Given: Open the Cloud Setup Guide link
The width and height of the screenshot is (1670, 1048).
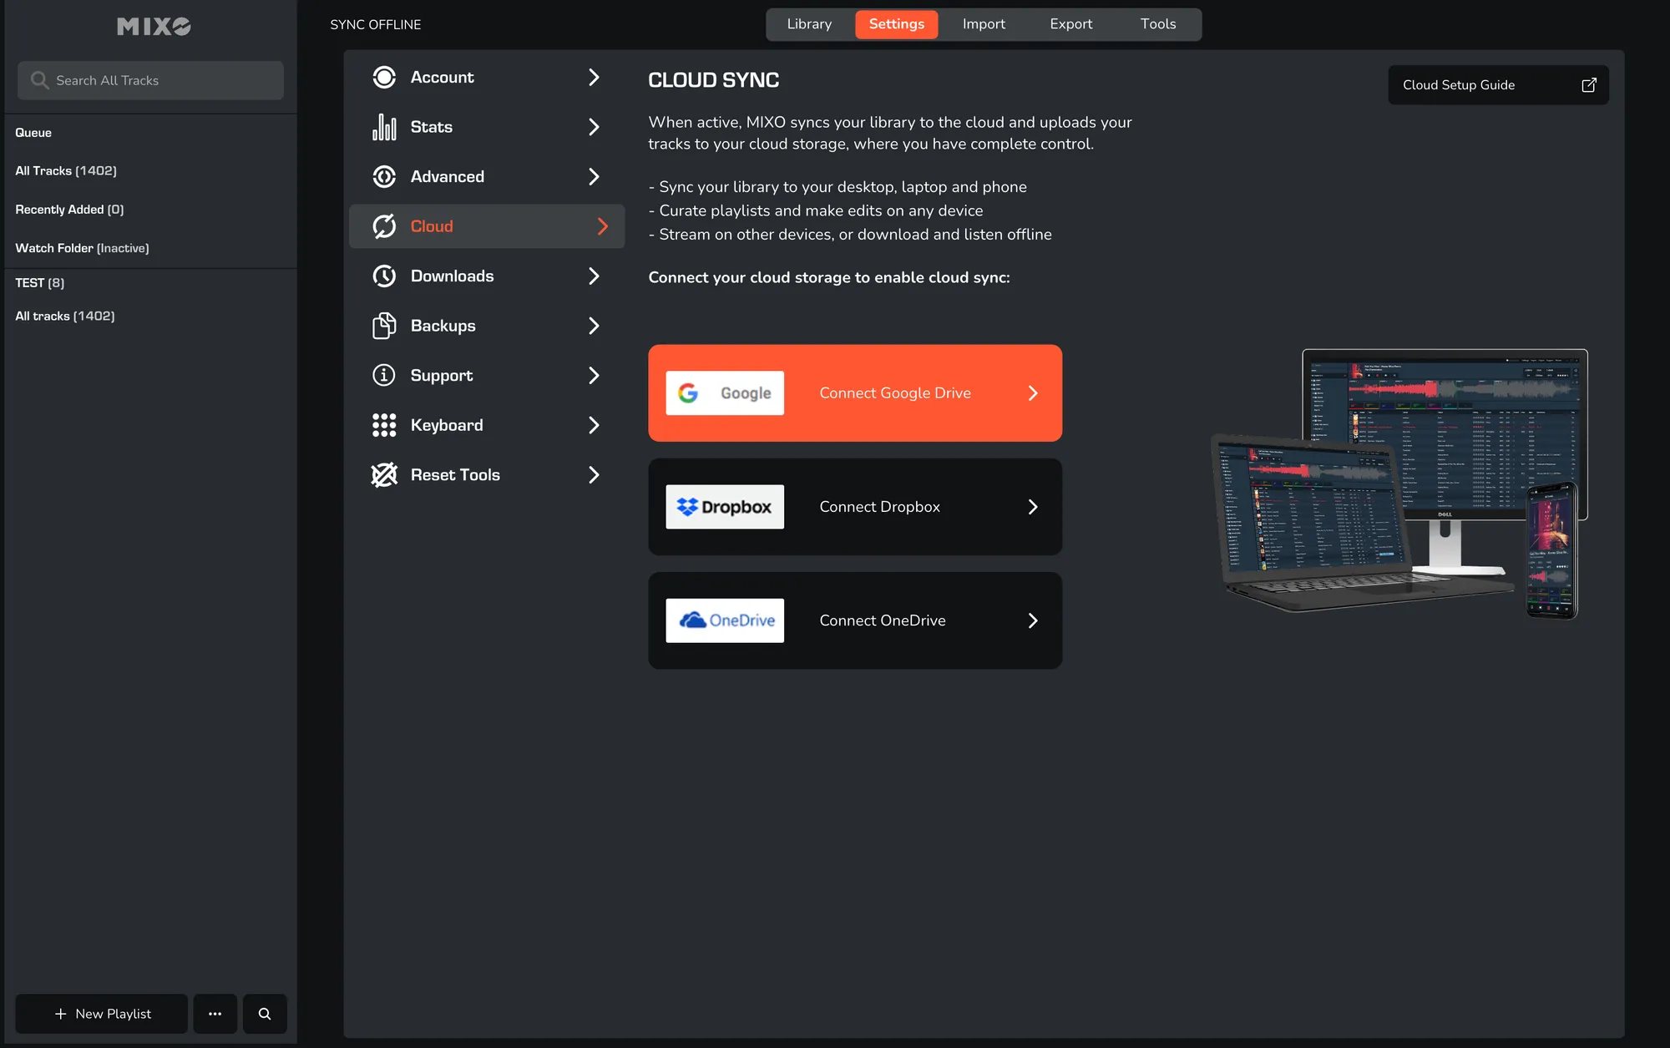Looking at the screenshot, I should click(1498, 85).
